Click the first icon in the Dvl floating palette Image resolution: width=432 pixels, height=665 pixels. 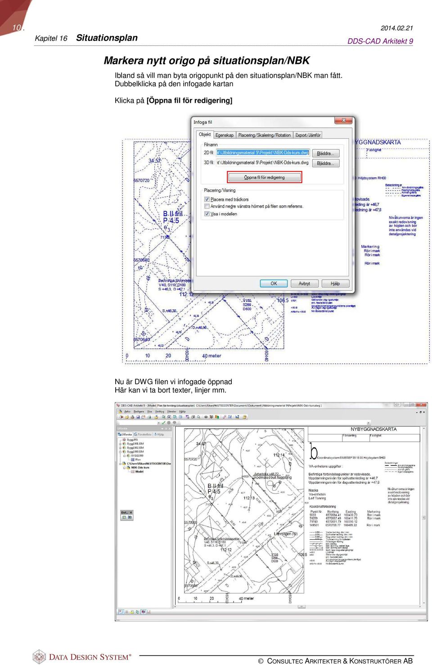coord(124,517)
